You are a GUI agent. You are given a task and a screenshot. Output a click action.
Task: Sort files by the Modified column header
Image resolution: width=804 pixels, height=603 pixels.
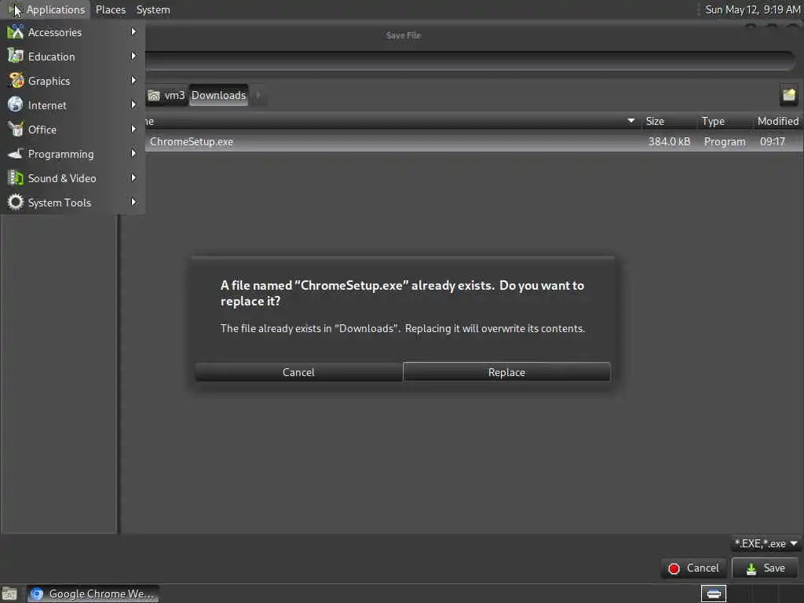(x=778, y=121)
